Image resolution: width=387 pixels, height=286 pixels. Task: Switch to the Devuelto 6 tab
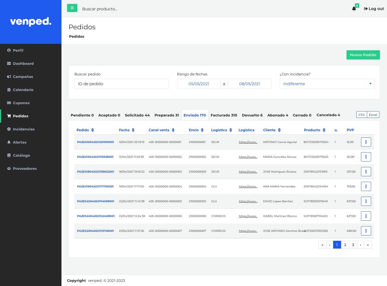pos(252,115)
